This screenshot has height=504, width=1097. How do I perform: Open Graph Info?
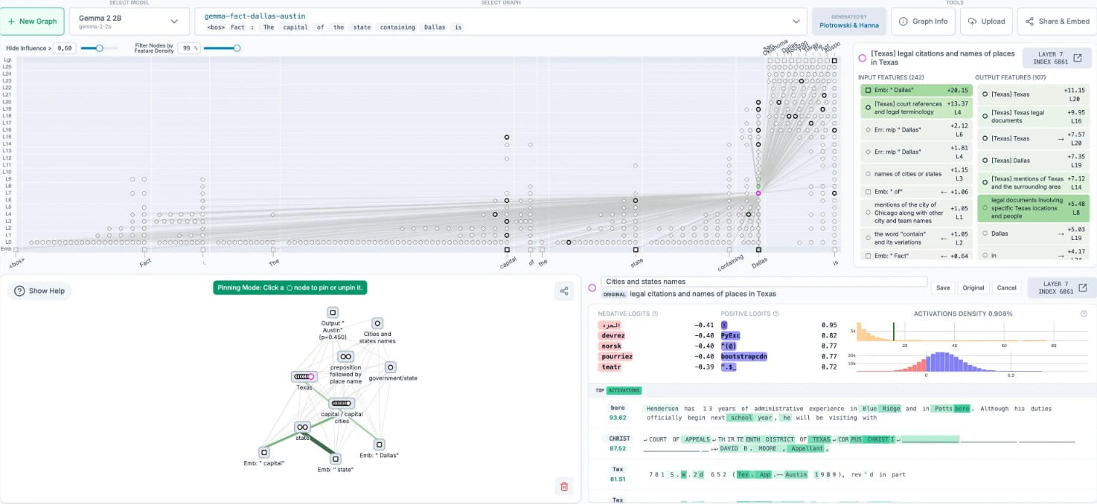click(923, 22)
